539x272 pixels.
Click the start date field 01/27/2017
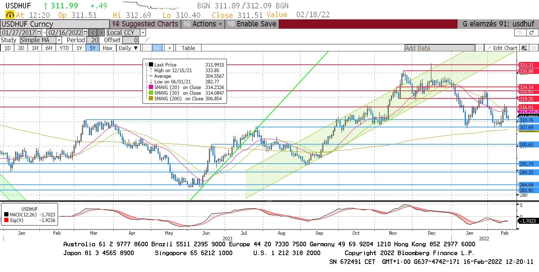click(x=19, y=32)
